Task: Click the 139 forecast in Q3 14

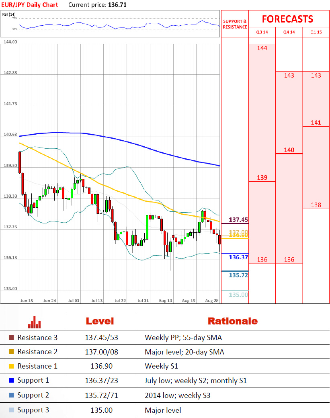Action: (262, 178)
